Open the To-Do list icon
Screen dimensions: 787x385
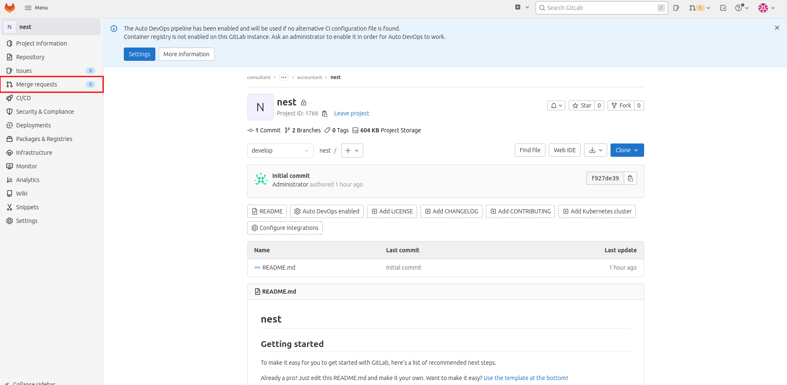(x=723, y=8)
